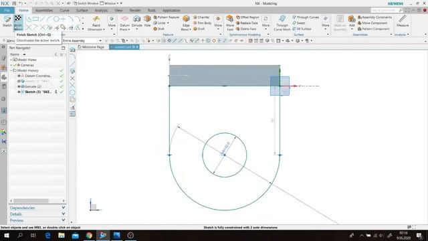Open the Application ribbon tab
The width and height of the screenshot is (428, 241).
tap(171, 11)
